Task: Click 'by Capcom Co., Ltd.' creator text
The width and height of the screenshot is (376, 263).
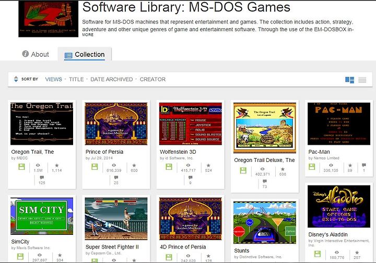Action: (103, 253)
